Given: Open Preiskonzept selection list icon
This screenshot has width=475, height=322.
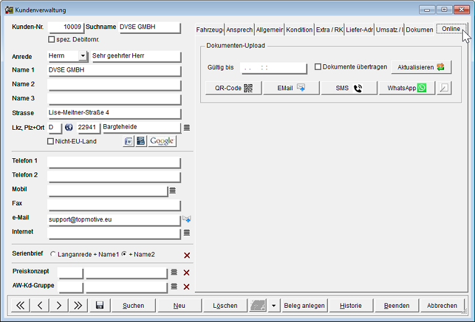Looking at the screenshot, I should pyautogui.click(x=174, y=272).
